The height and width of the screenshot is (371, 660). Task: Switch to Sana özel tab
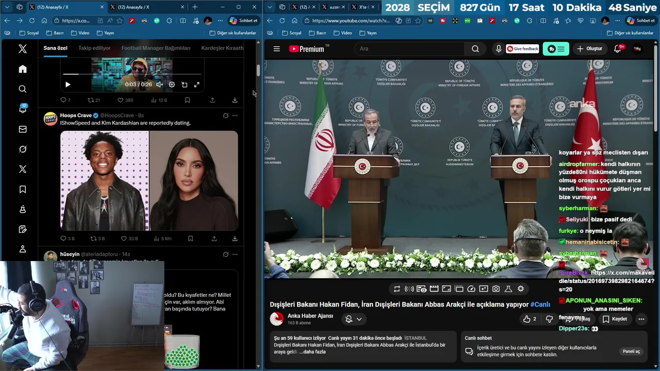coord(55,48)
